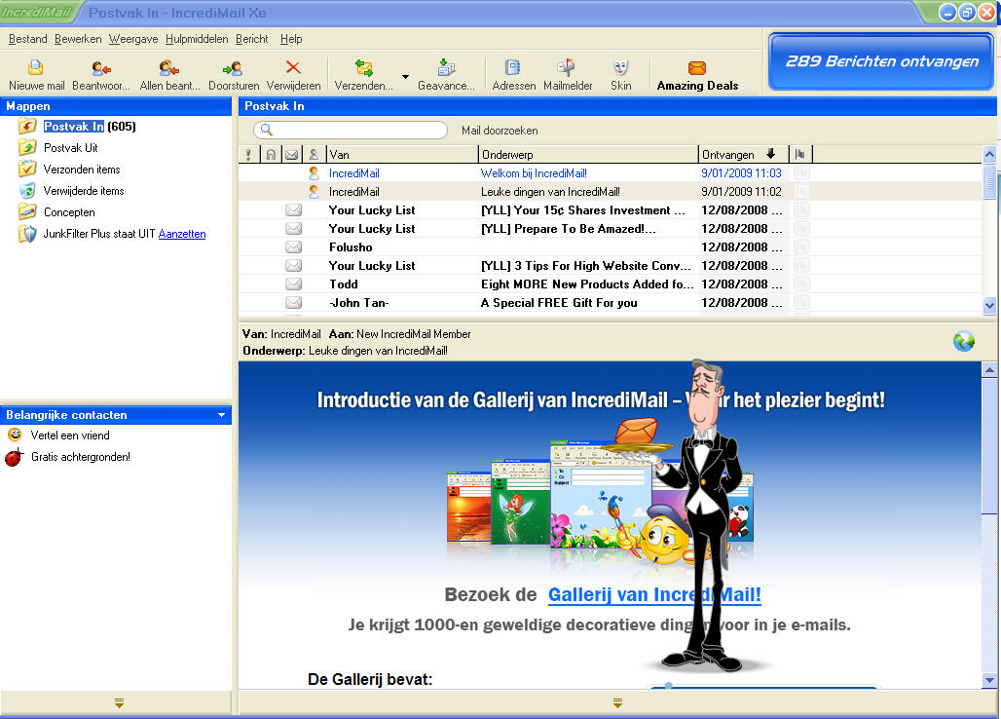Click message list scrollbar down arrow
Screen dimensions: 1001x719
pos(989,305)
